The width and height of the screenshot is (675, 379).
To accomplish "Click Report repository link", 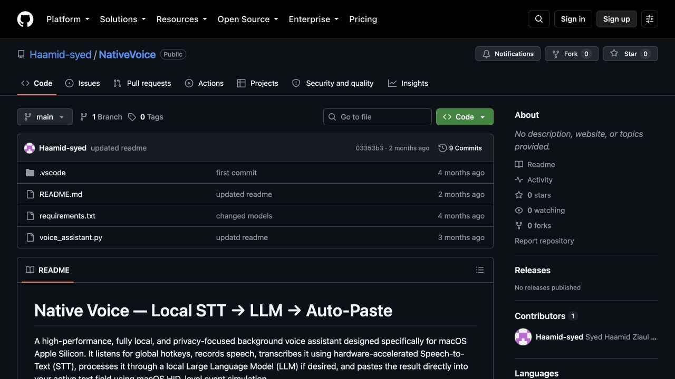I will [x=544, y=241].
